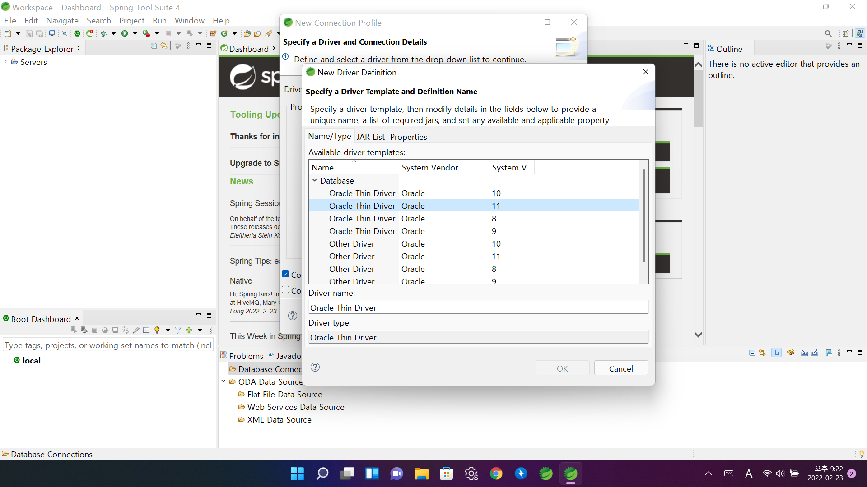The width and height of the screenshot is (867, 487).
Task: Switch to the JAR List tab
Action: tap(370, 137)
